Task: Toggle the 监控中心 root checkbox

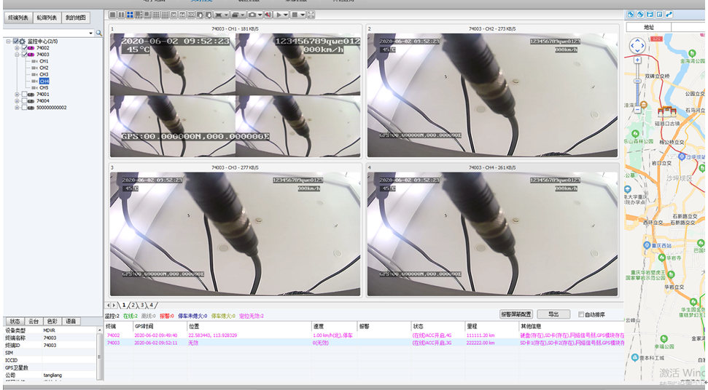Action: pos(16,41)
